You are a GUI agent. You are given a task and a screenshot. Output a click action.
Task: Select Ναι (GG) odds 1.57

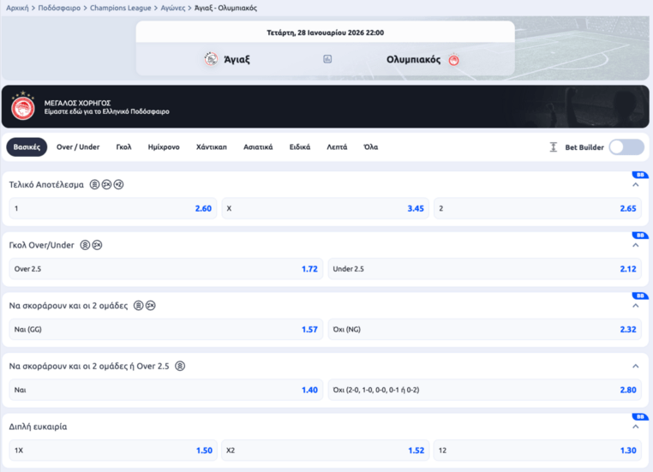coord(165,329)
